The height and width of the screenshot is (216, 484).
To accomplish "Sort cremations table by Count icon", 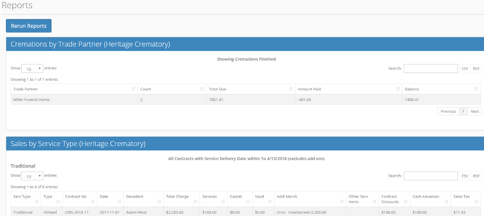I will 202,89.
